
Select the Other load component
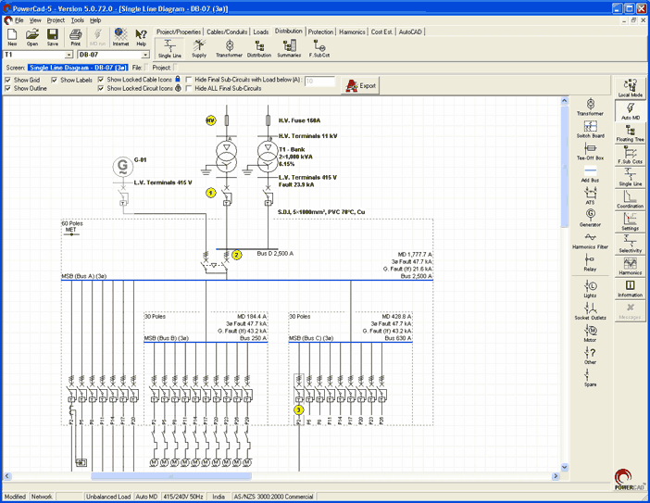591,356
